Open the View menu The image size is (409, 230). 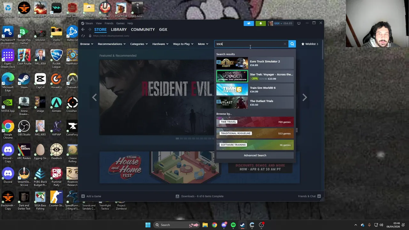click(x=99, y=23)
